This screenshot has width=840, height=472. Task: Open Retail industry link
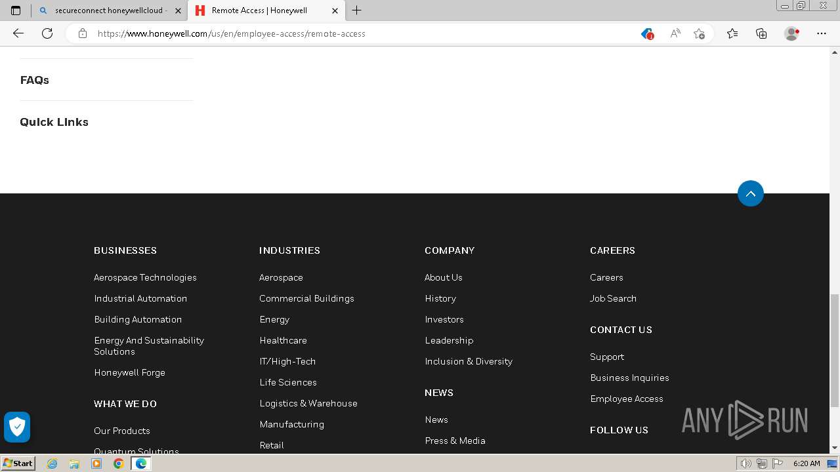click(x=272, y=445)
